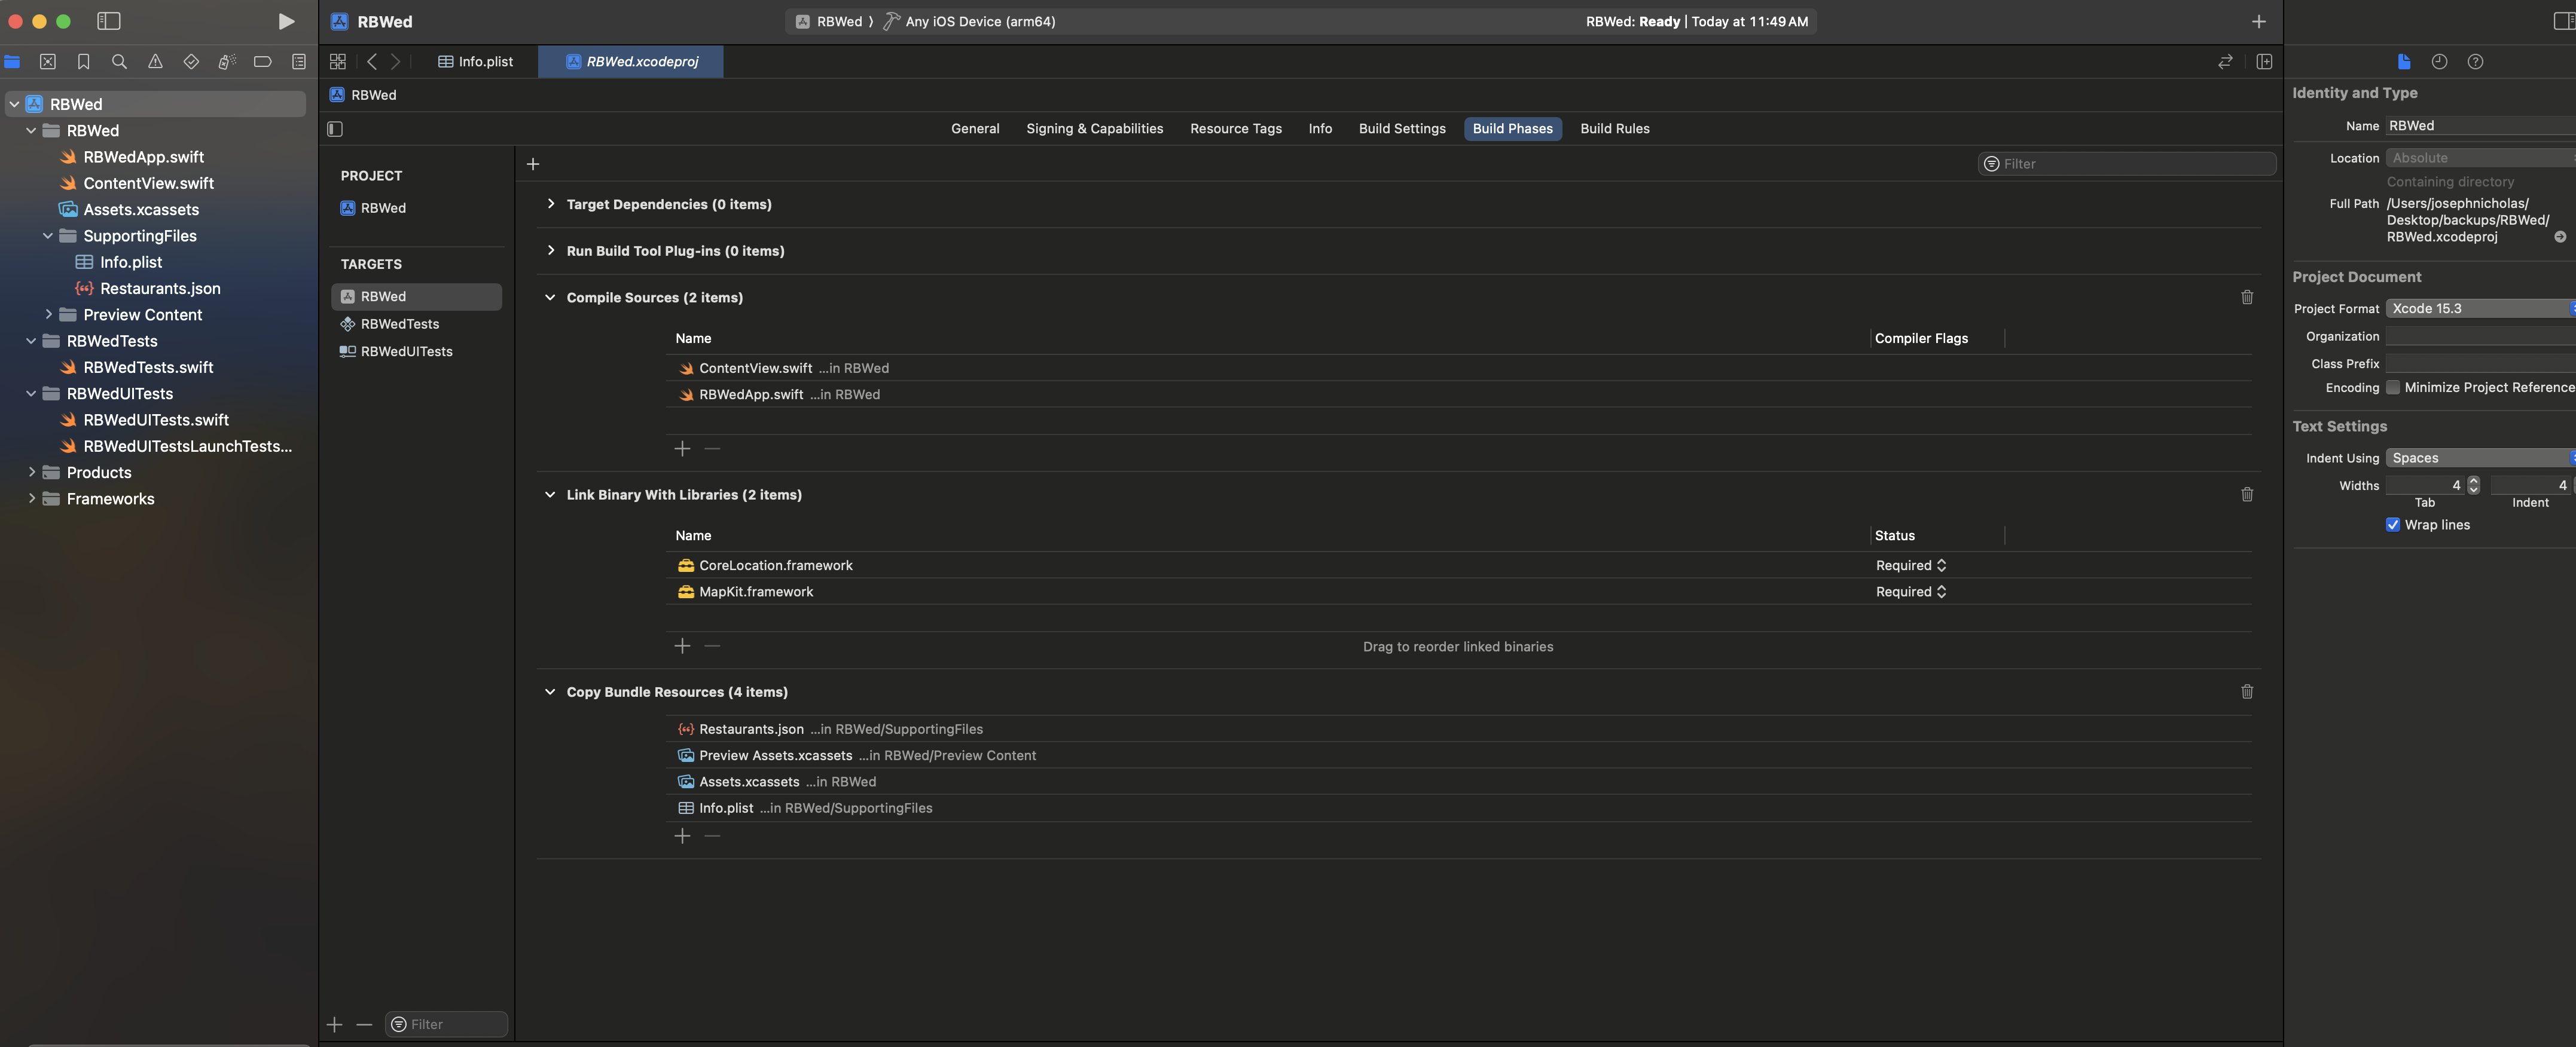Expand the Frameworks group
Image resolution: width=2576 pixels, height=1047 pixels.
[31, 498]
